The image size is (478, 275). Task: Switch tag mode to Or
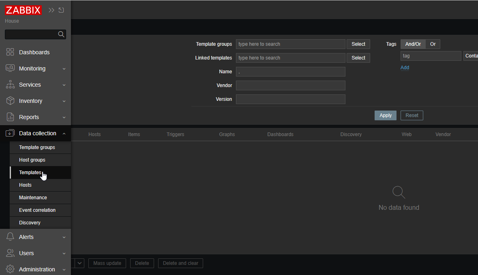433,44
